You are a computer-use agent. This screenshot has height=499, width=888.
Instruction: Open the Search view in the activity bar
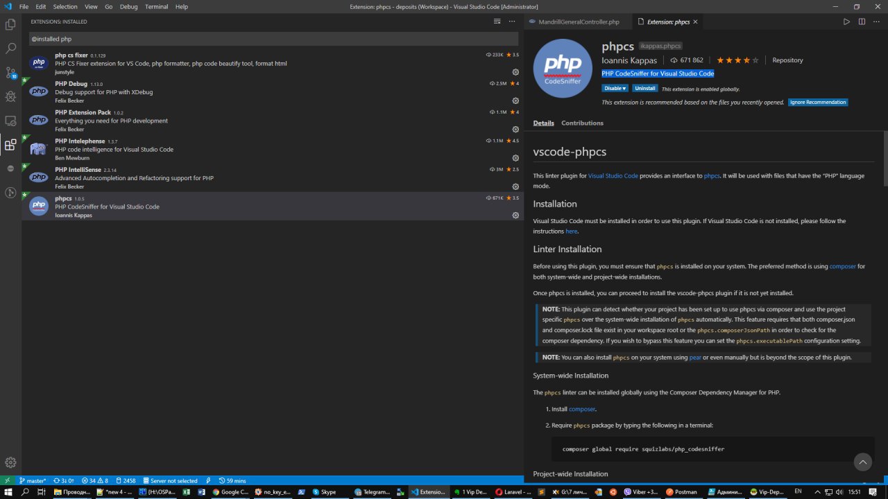tap(10, 49)
